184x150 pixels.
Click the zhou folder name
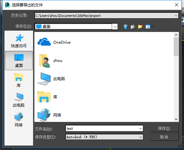tap(58, 60)
